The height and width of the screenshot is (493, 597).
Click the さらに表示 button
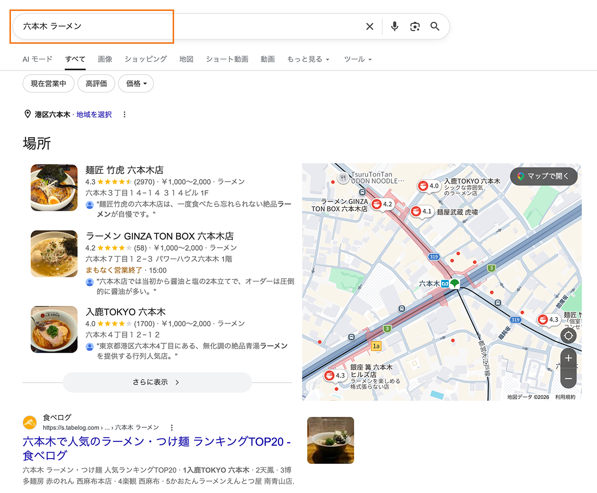pos(157,382)
